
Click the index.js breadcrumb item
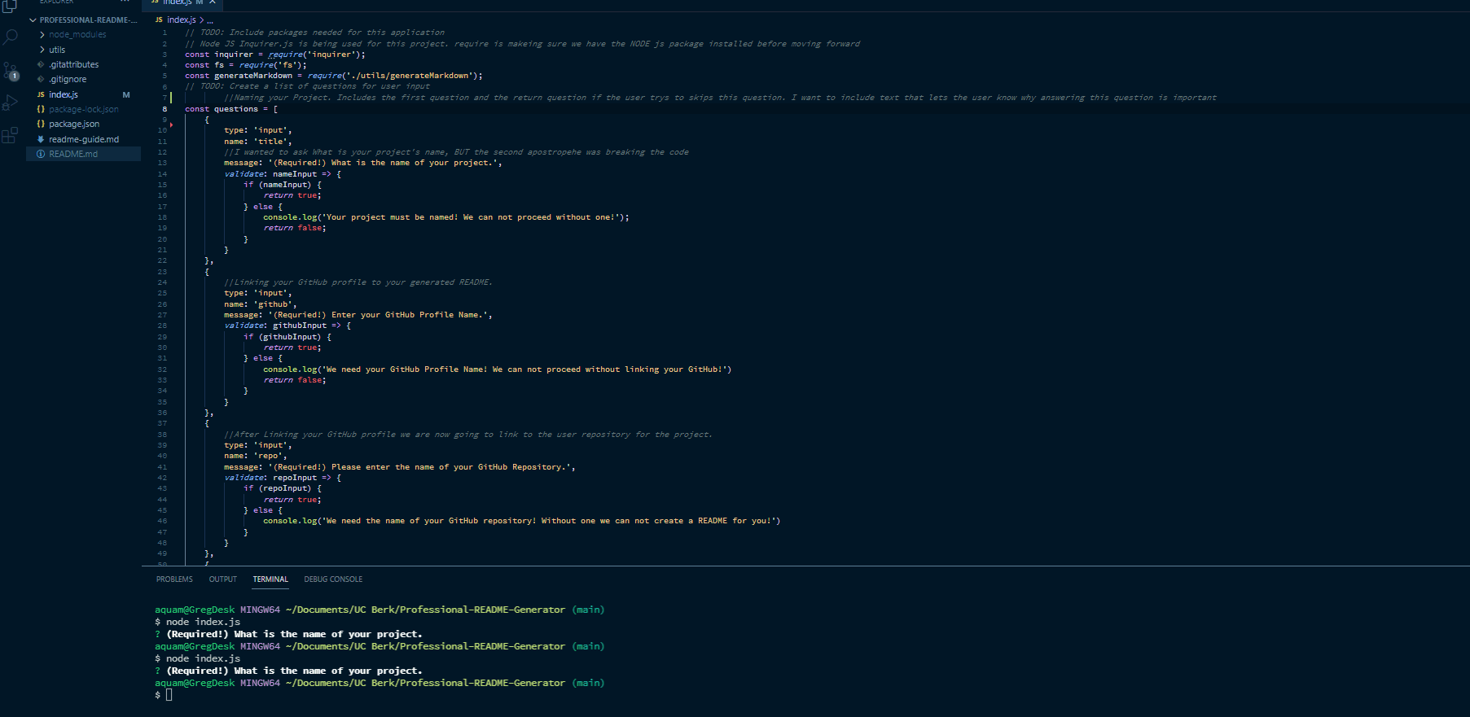coord(182,20)
